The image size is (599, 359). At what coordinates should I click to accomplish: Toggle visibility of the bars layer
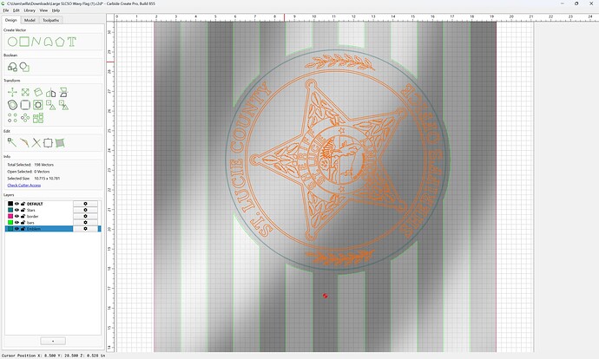click(x=16, y=222)
